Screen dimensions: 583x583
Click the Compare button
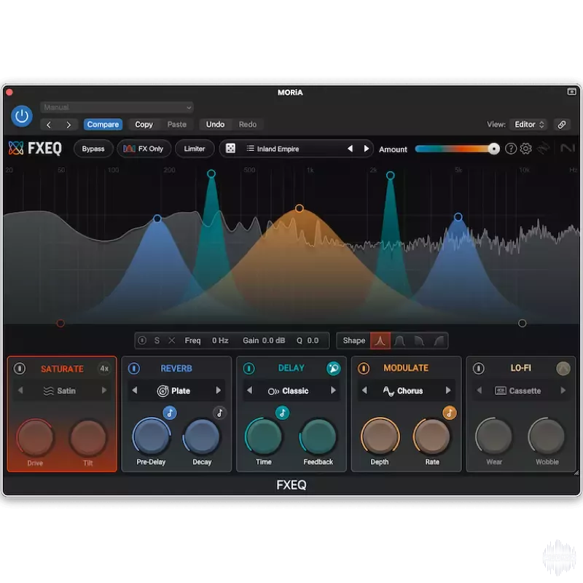103,125
